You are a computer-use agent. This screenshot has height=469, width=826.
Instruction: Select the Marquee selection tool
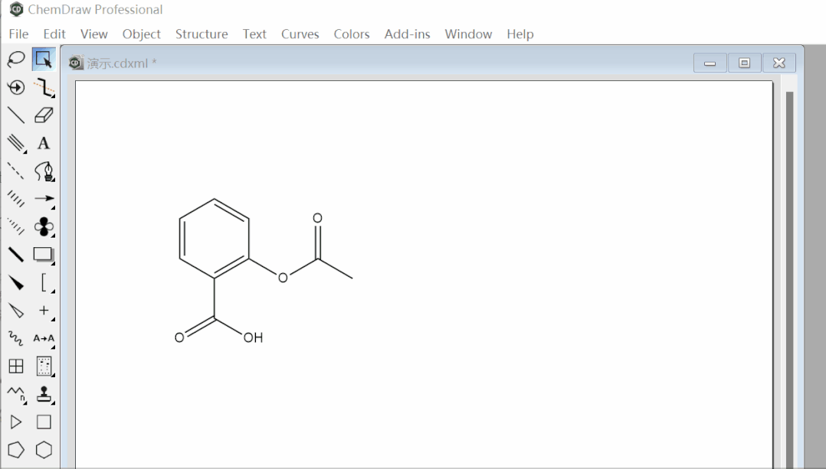[x=44, y=59]
